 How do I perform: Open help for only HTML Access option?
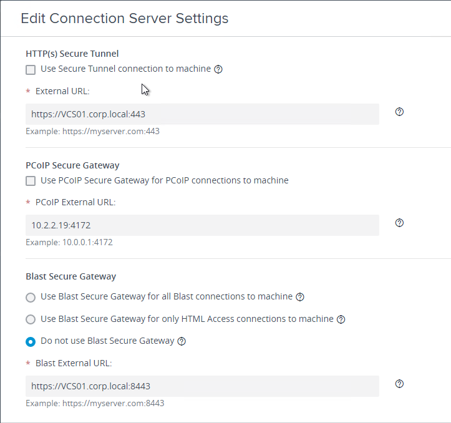click(341, 319)
